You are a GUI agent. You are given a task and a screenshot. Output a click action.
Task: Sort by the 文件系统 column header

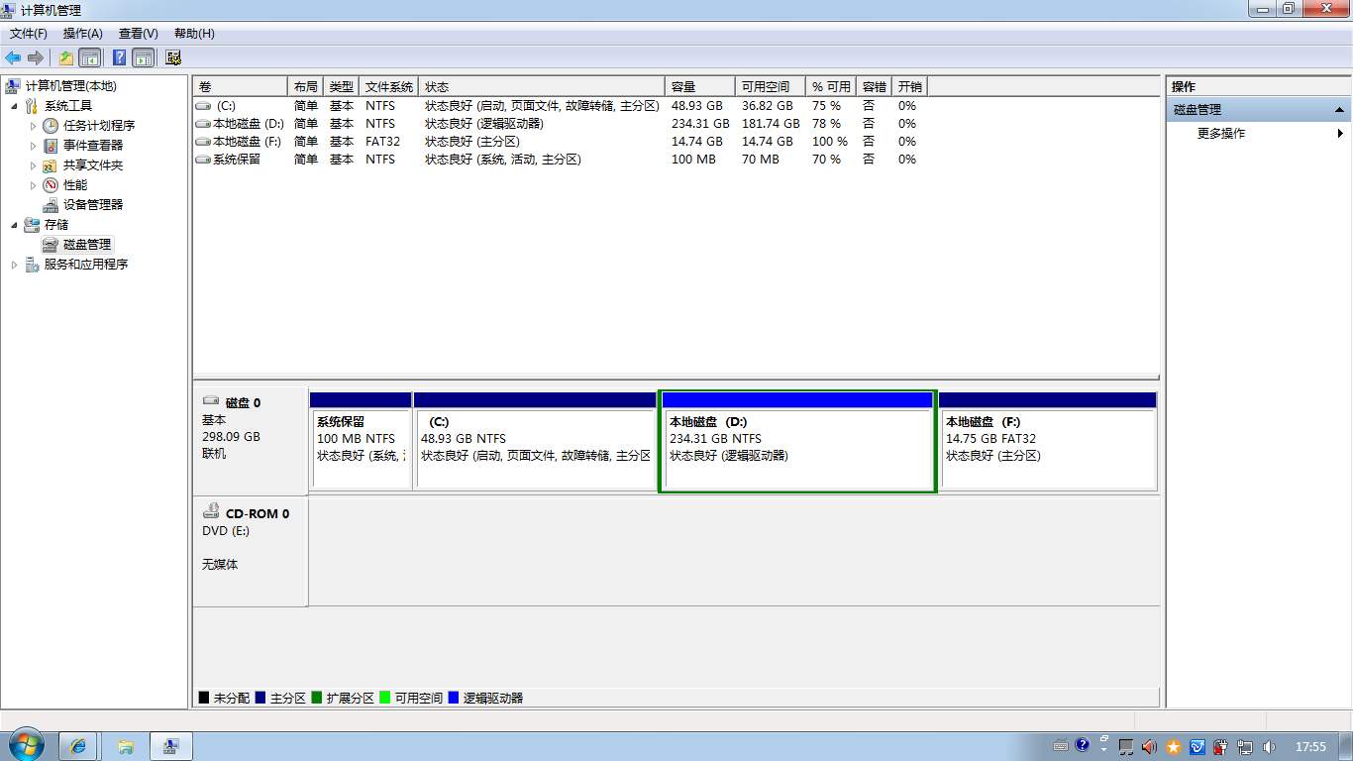pyautogui.click(x=388, y=87)
